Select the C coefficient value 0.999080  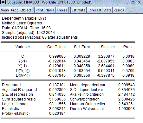coord(57,56)
